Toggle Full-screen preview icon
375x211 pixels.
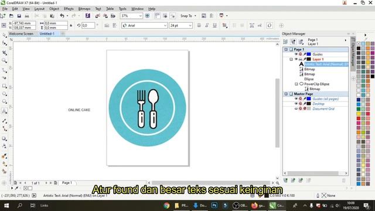pos(147,16)
